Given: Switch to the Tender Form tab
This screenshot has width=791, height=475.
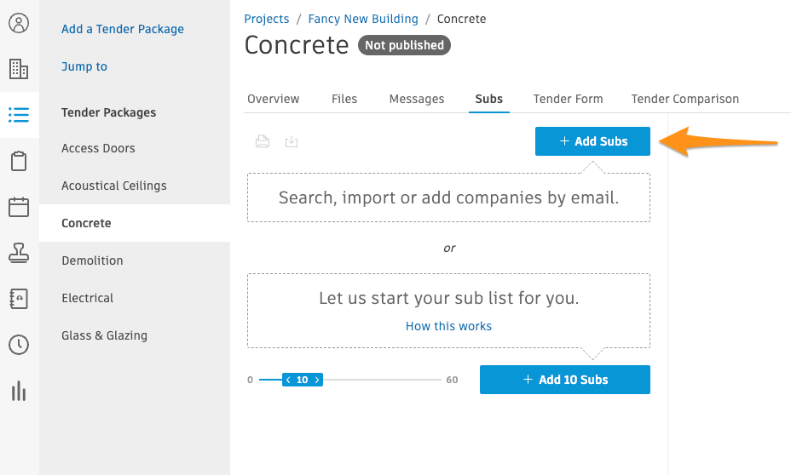Looking at the screenshot, I should 568,99.
